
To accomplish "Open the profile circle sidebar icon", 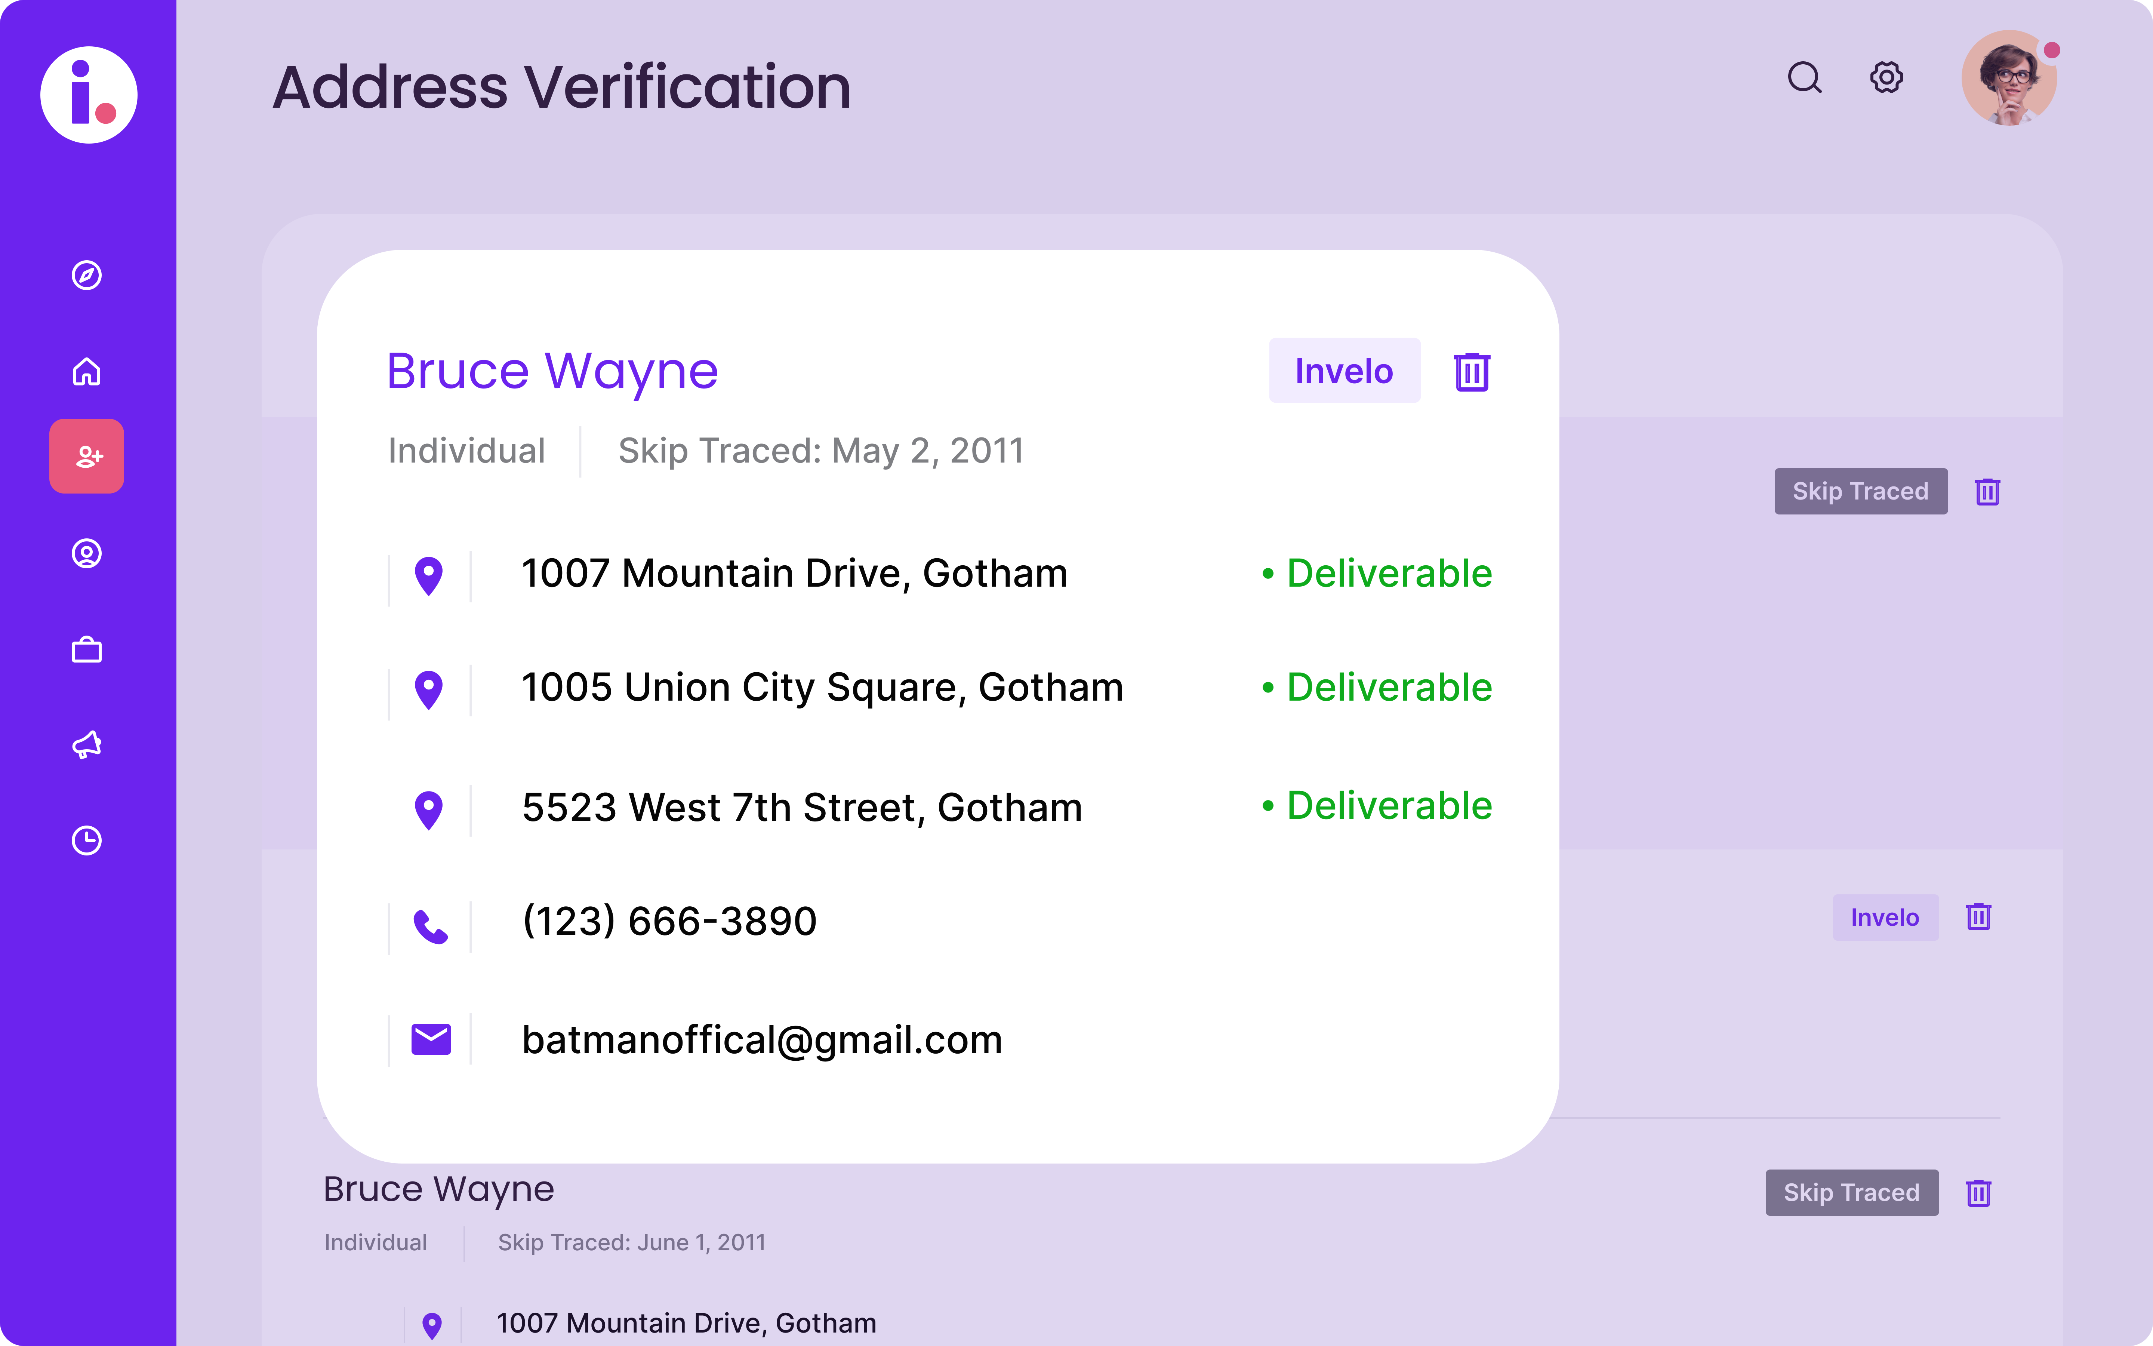I will point(86,554).
